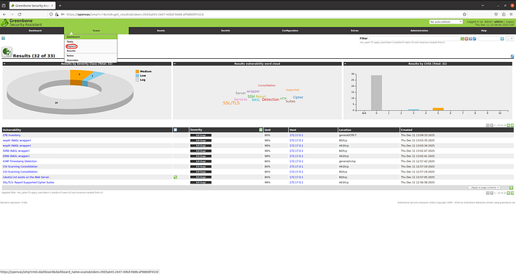The height and width of the screenshot is (274, 516).
Task: Click the Results page icon beside the heading
Action: (x=7, y=52)
